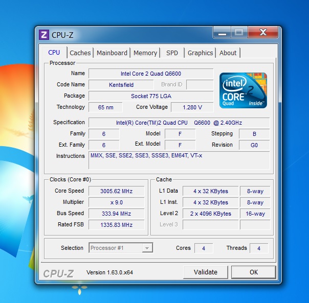Click the Level 2 cache size field
309x303 pixels.
[210, 214]
